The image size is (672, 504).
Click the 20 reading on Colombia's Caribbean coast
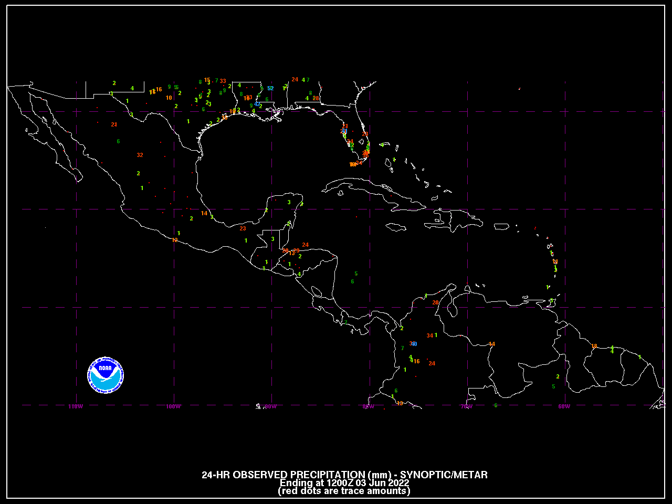tap(435, 302)
